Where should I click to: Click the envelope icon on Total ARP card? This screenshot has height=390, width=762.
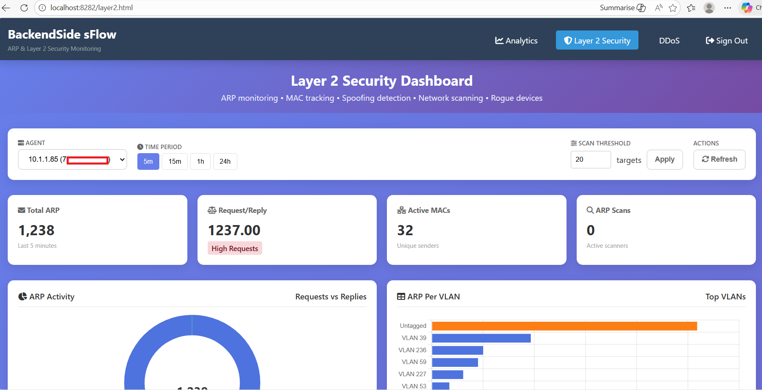click(x=21, y=210)
